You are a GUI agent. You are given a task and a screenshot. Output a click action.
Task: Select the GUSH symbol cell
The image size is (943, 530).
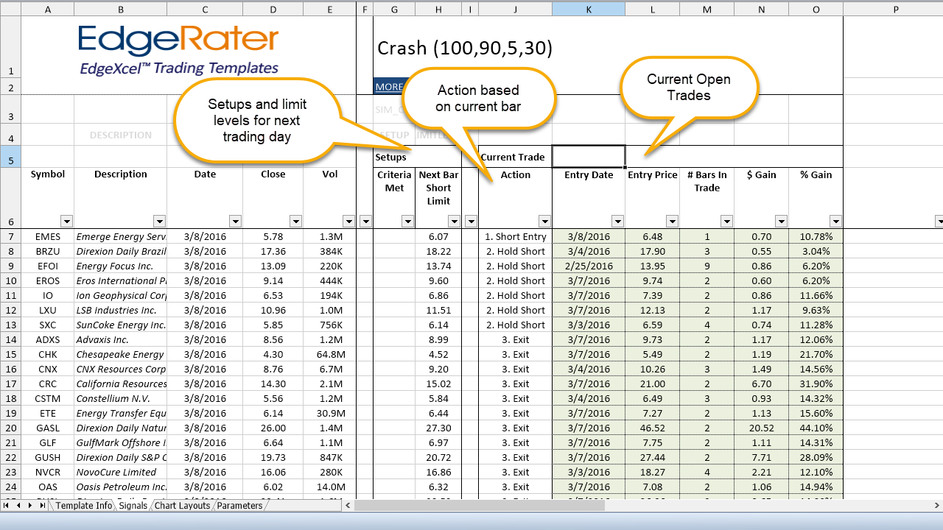click(48, 457)
